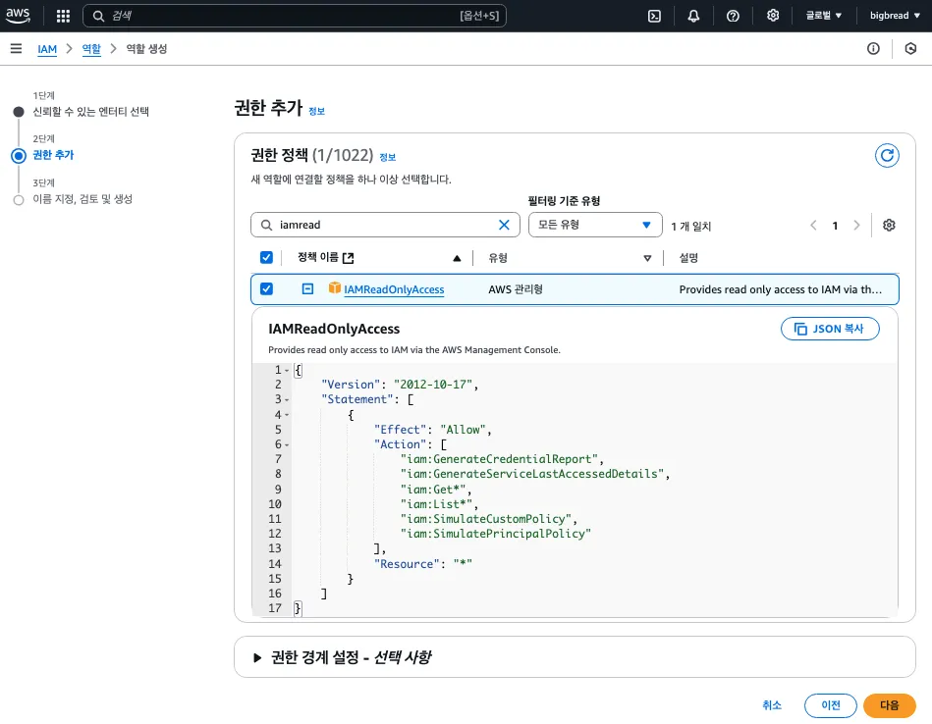Select step 2 권한 추가 radio indicator
Screen dimensions: 932x724
point(19,156)
